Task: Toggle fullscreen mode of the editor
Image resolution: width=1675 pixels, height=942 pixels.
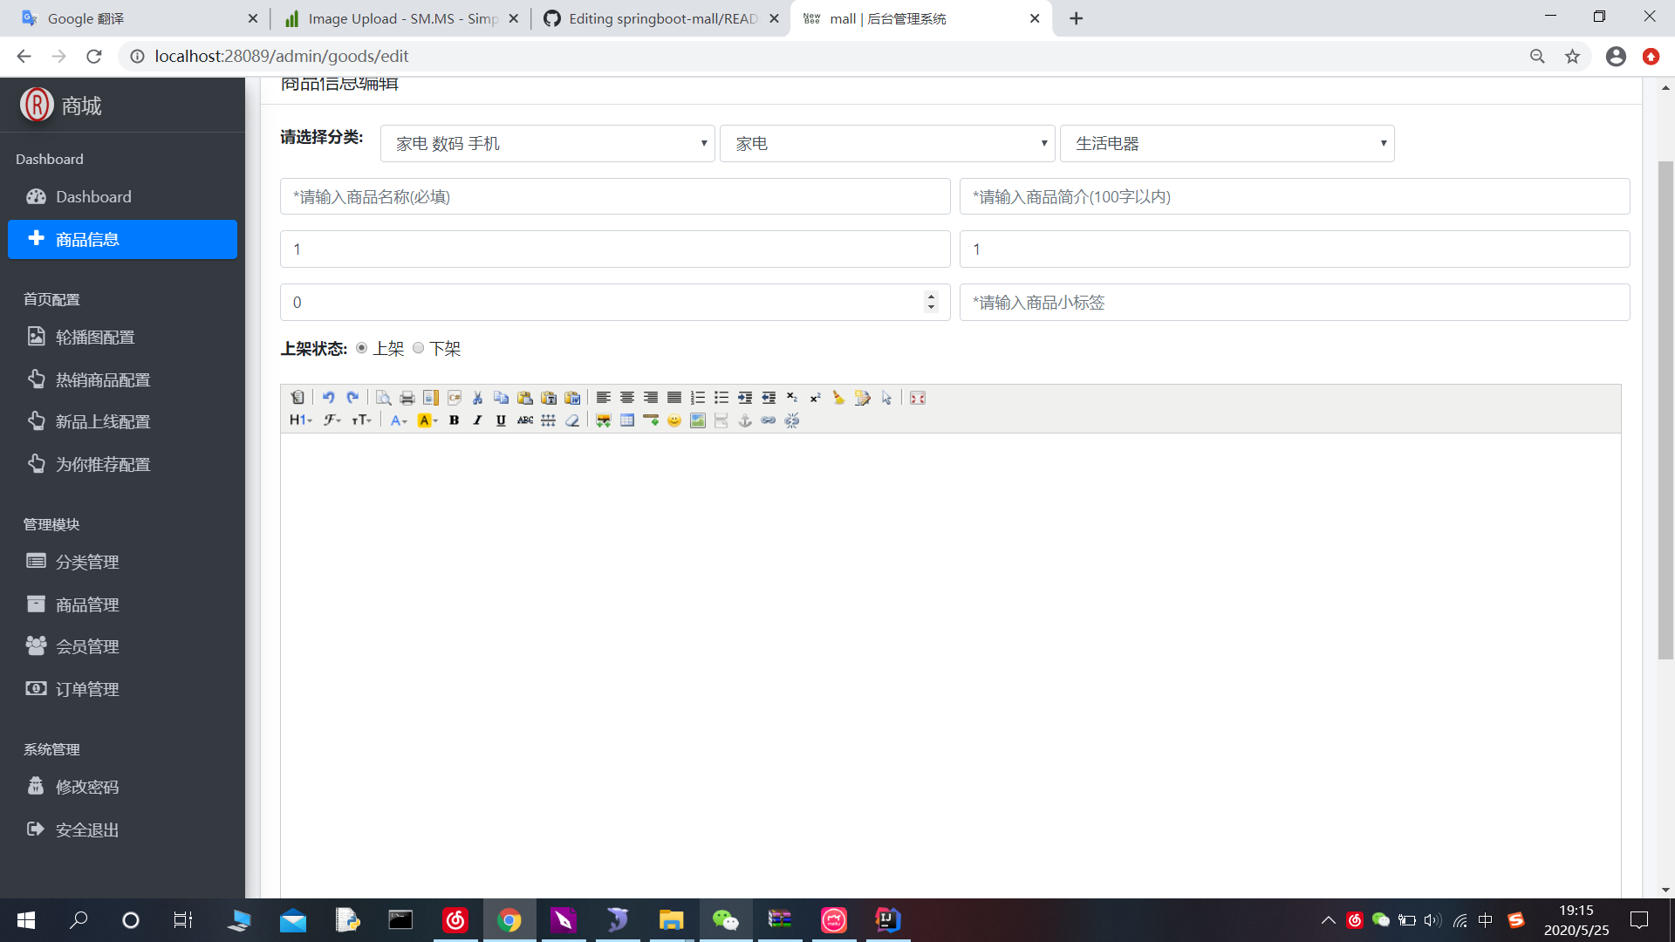Action: [917, 398]
